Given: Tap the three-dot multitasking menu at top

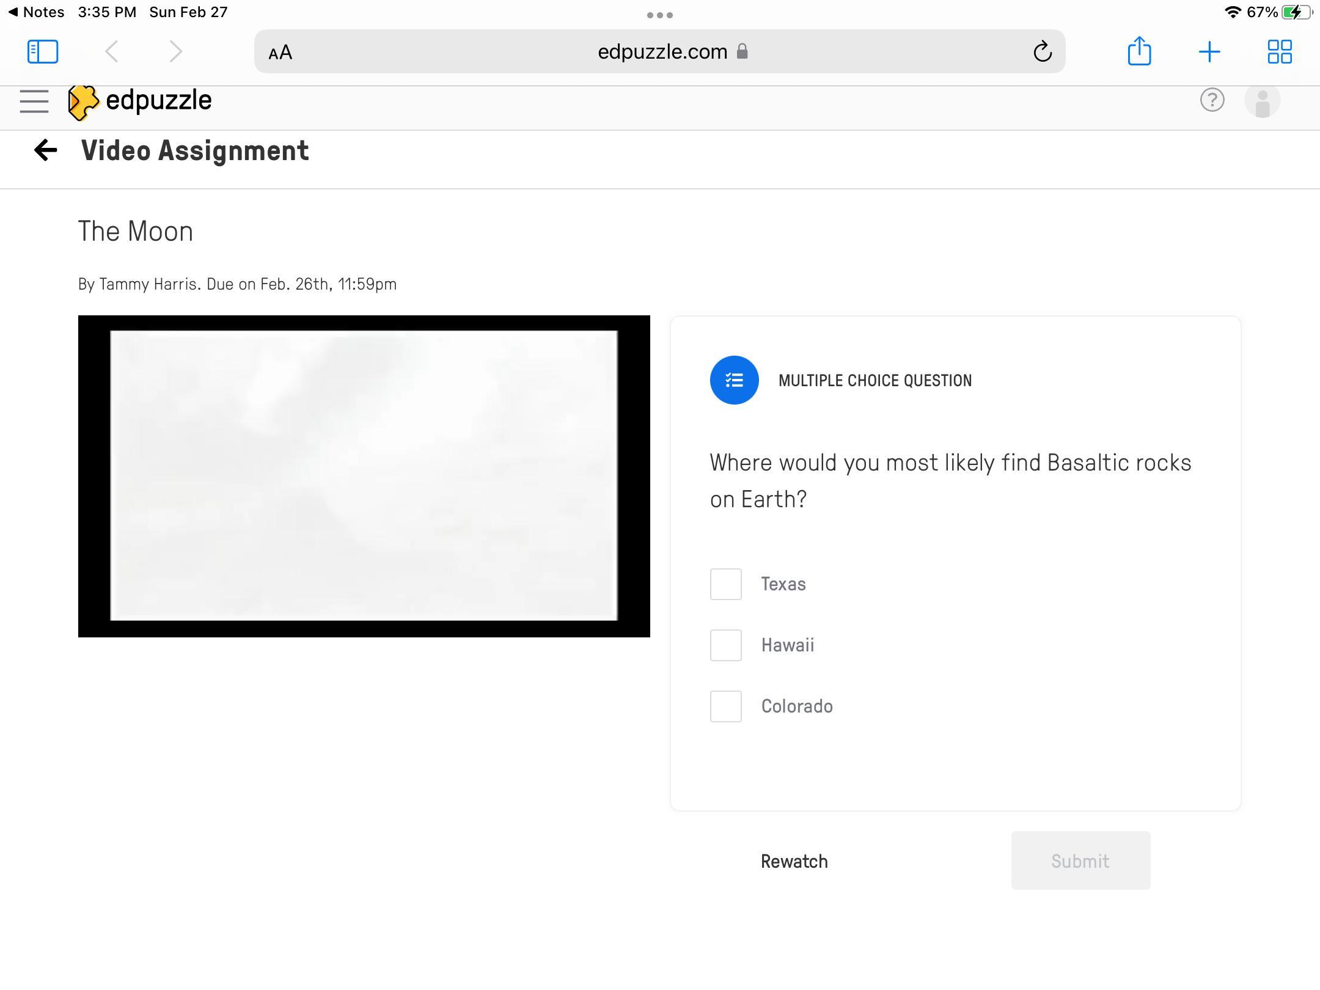Looking at the screenshot, I should click(660, 15).
